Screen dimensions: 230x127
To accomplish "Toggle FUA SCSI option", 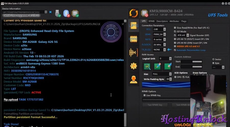I will [184, 77].
